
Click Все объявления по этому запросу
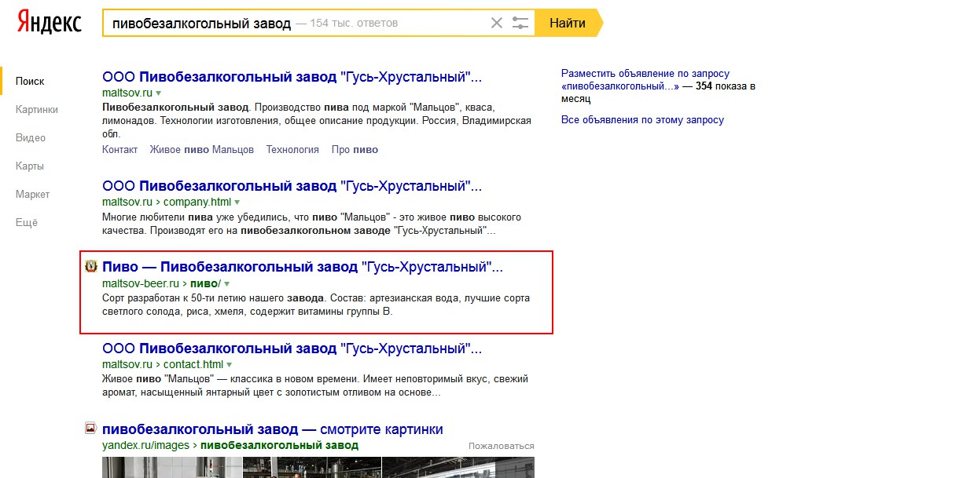tap(642, 120)
